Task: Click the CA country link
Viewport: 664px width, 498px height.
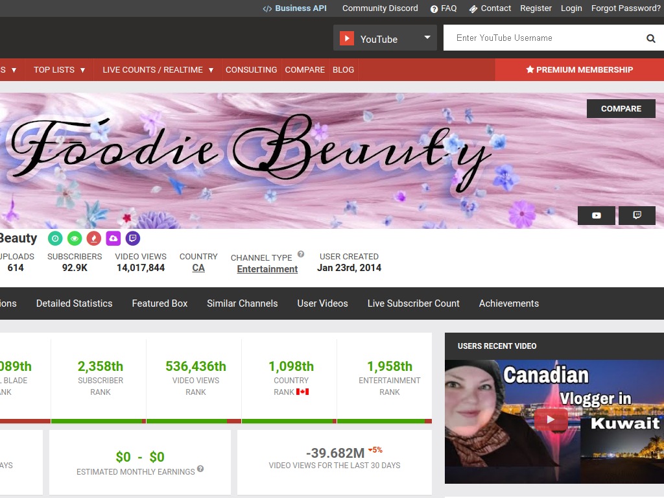Action: pyautogui.click(x=198, y=268)
